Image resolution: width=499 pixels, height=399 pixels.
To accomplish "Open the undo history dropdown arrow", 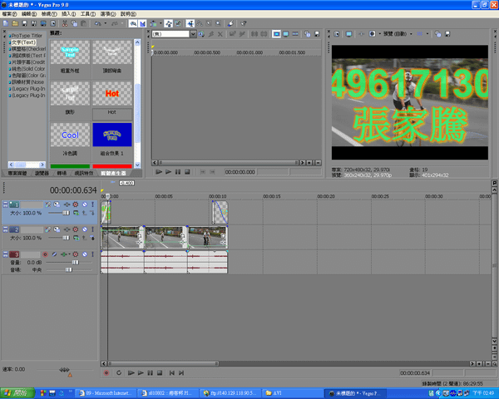I will (x=106, y=23).
